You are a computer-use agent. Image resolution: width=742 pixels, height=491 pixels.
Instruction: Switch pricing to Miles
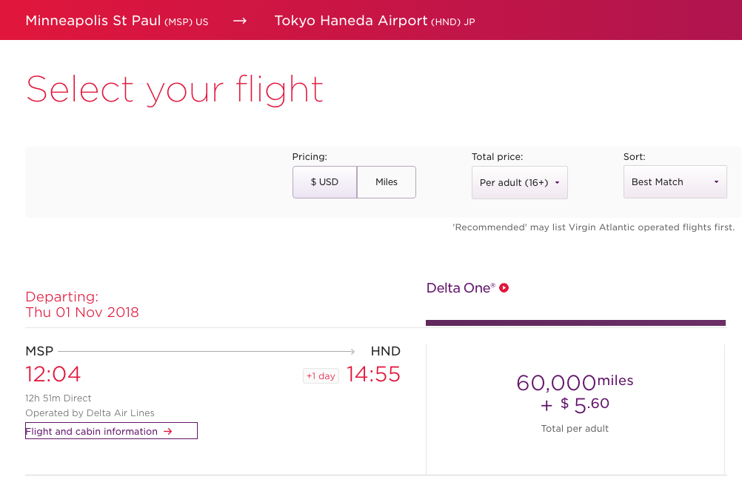point(387,182)
